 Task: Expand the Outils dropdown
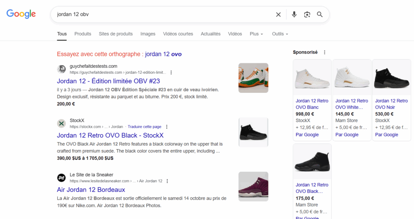[280, 34]
